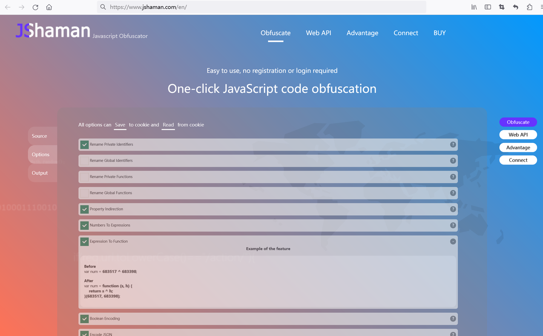Image resolution: width=543 pixels, height=336 pixels.
Task: Expand the Numbers To Expressions example
Action: point(453,225)
